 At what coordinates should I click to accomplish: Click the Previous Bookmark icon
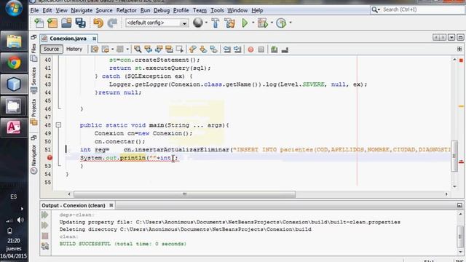coord(192,49)
